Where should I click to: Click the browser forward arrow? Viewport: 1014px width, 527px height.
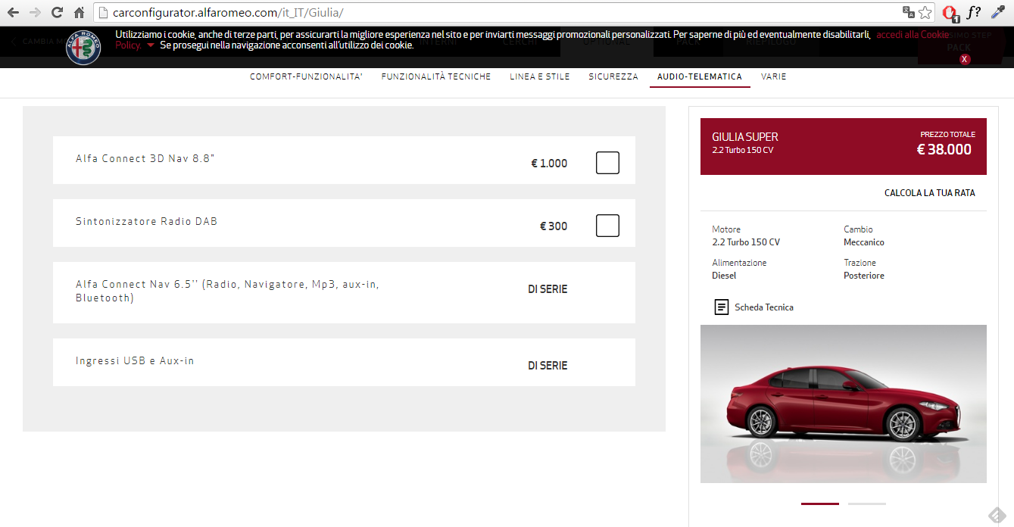tap(35, 13)
